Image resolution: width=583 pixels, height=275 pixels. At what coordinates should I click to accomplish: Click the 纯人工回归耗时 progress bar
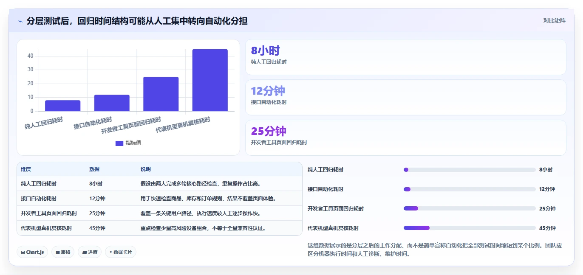tap(470, 170)
